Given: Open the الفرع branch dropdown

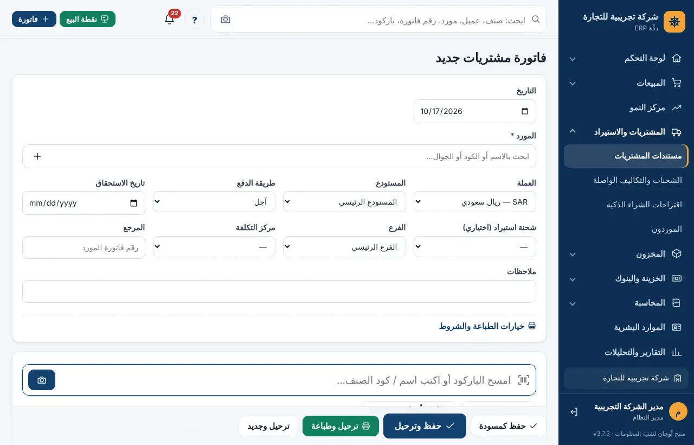Looking at the screenshot, I should (x=344, y=247).
